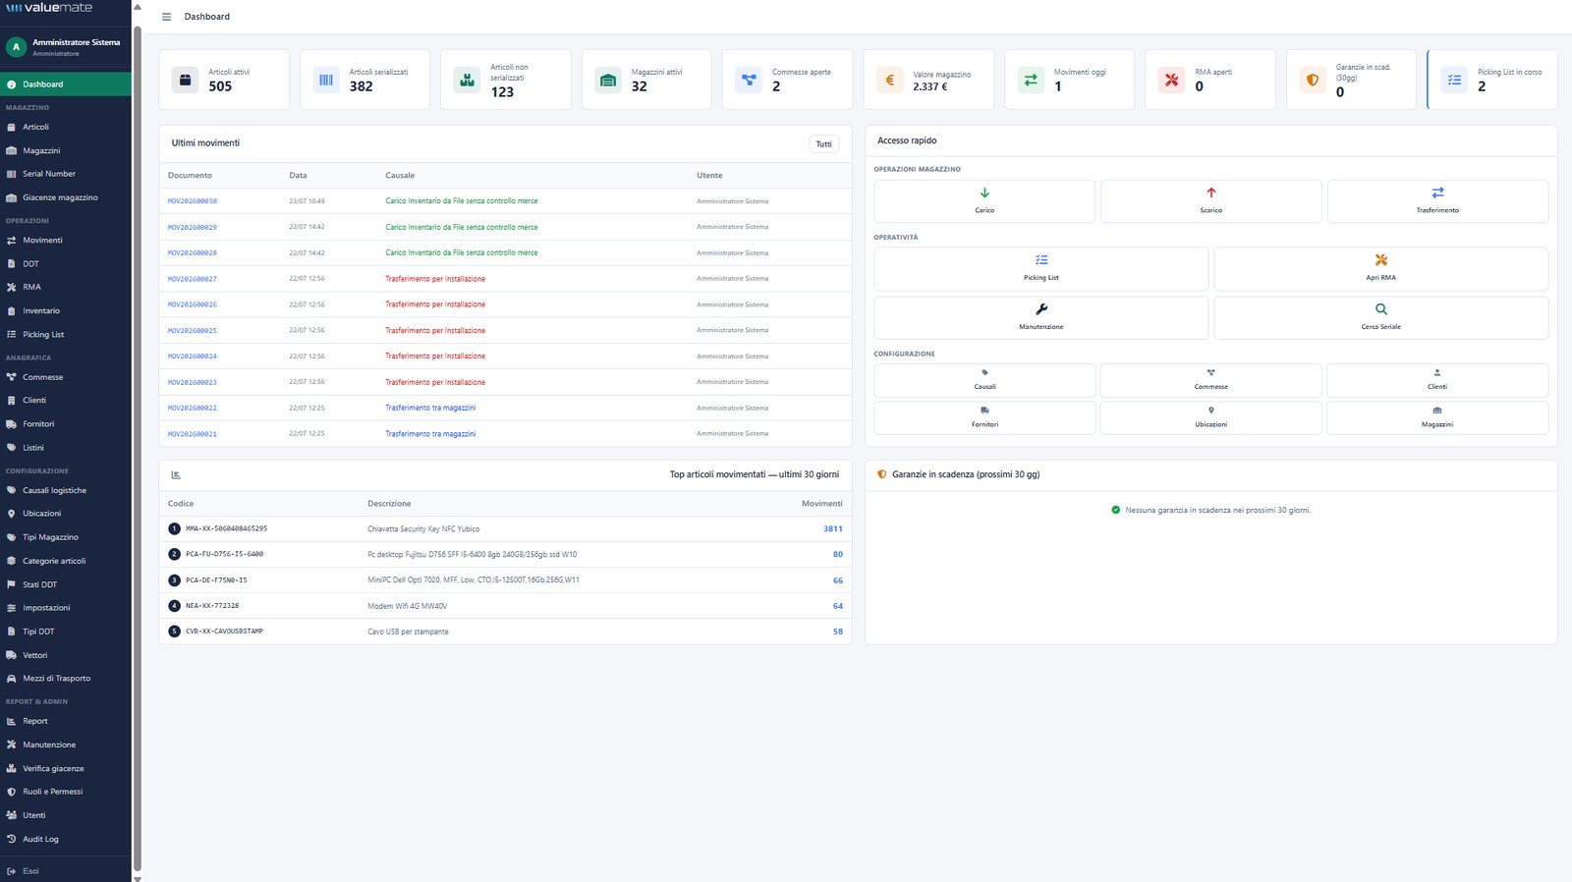Screen dimensions: 1572x882
Task: Open DDT in the sidebar
Action: [x=65, y=263]
